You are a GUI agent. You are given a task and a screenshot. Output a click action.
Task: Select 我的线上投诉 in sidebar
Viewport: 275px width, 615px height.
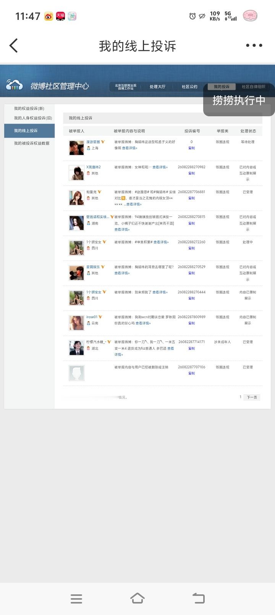tap(29, 131)
